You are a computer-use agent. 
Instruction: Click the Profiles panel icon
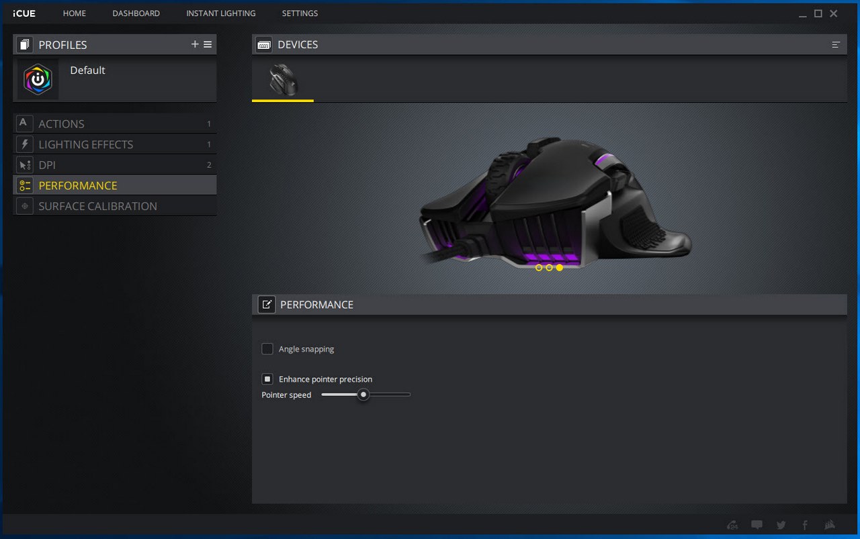(x=25, y=44)
